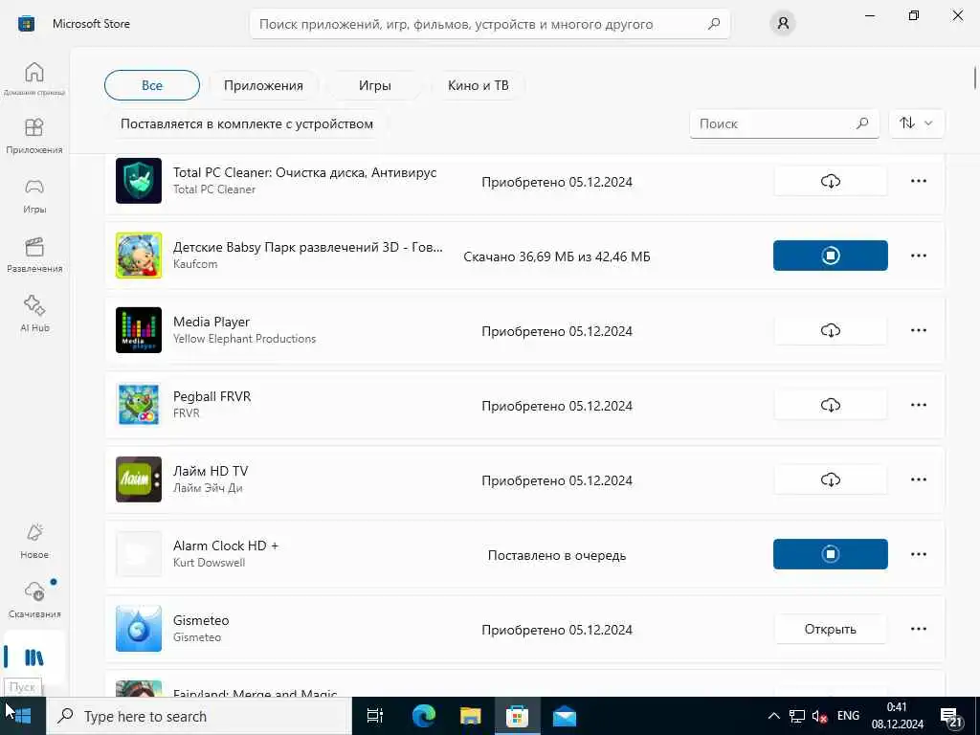The image size is (980, 735).
Task: Open more options for Gismeteo
Action: tap(918, 629)
